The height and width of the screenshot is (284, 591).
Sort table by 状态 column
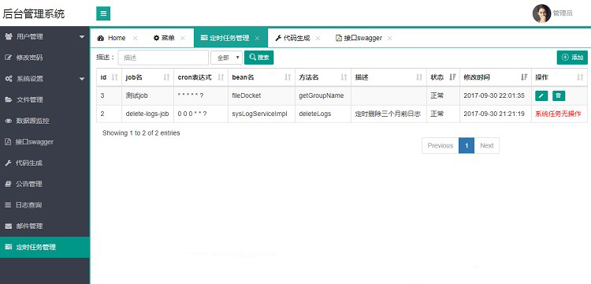click(x=443, y=77)
